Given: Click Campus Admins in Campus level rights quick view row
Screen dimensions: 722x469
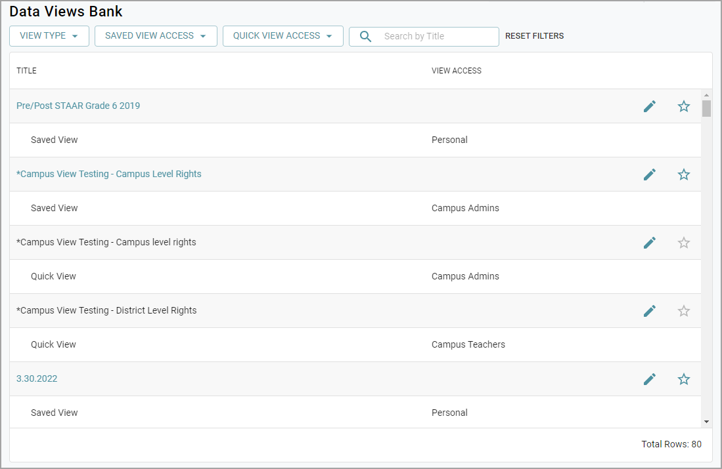Looking at the screenshot, I should click(465, 276).
